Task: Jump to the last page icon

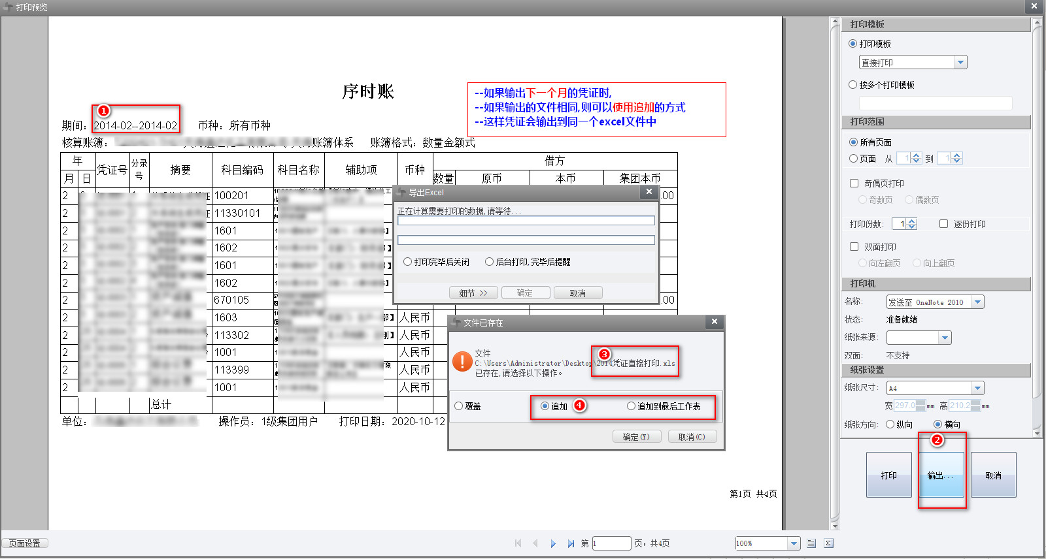Action: point(571,543)
